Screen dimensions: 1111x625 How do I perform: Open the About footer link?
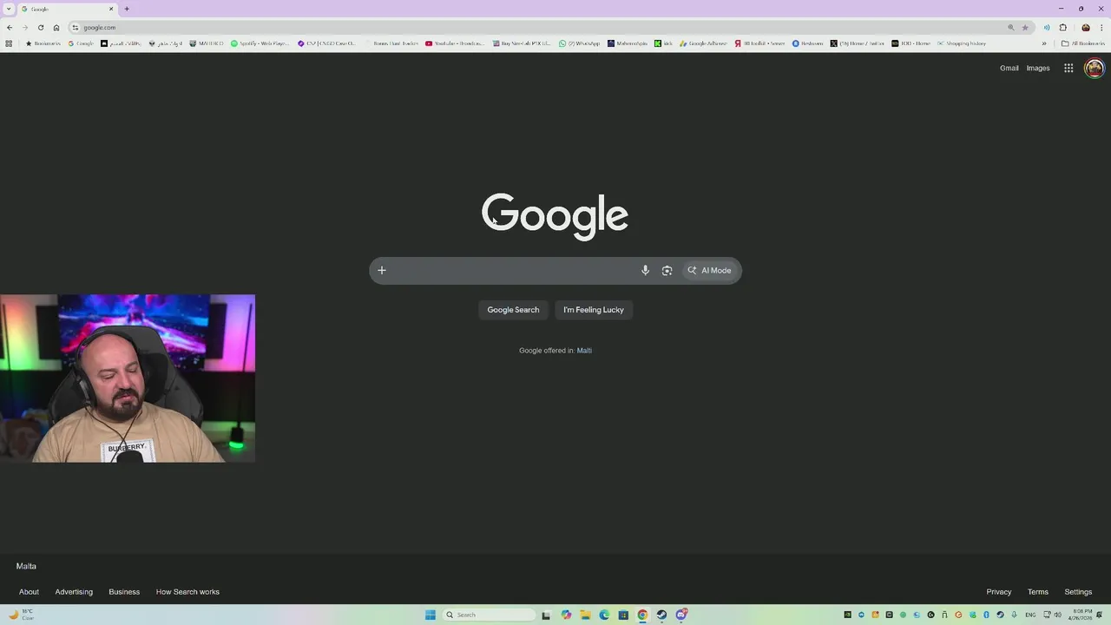click(29, 592)
